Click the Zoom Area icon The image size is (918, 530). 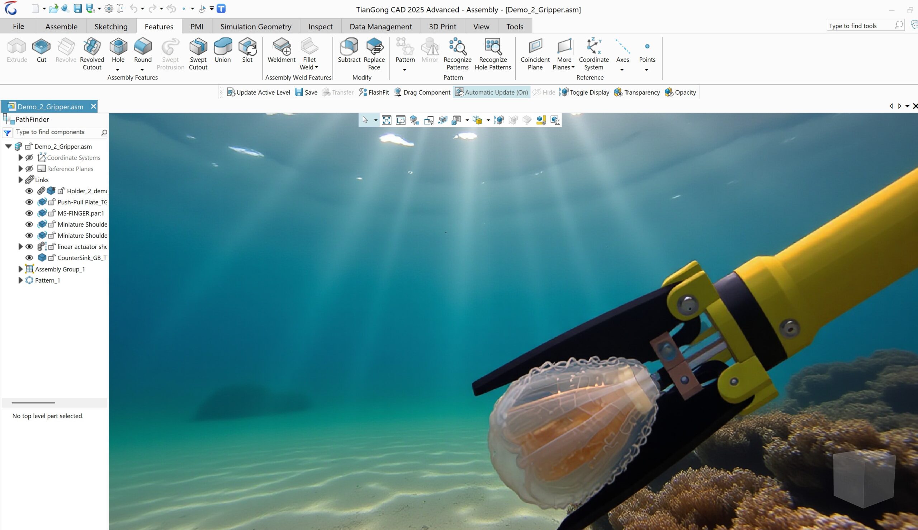[x=401, y=120]
